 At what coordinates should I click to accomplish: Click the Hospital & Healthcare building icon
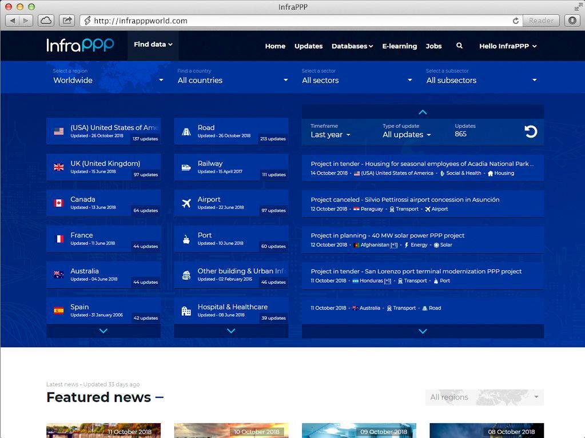(186, 311)
